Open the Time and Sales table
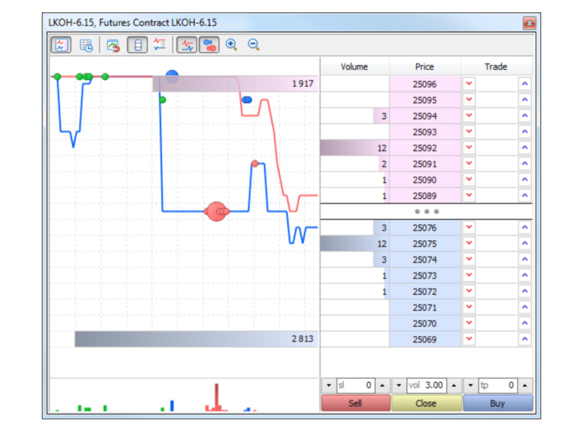Viewport: 577px width, 432px height. coord(86,45)
